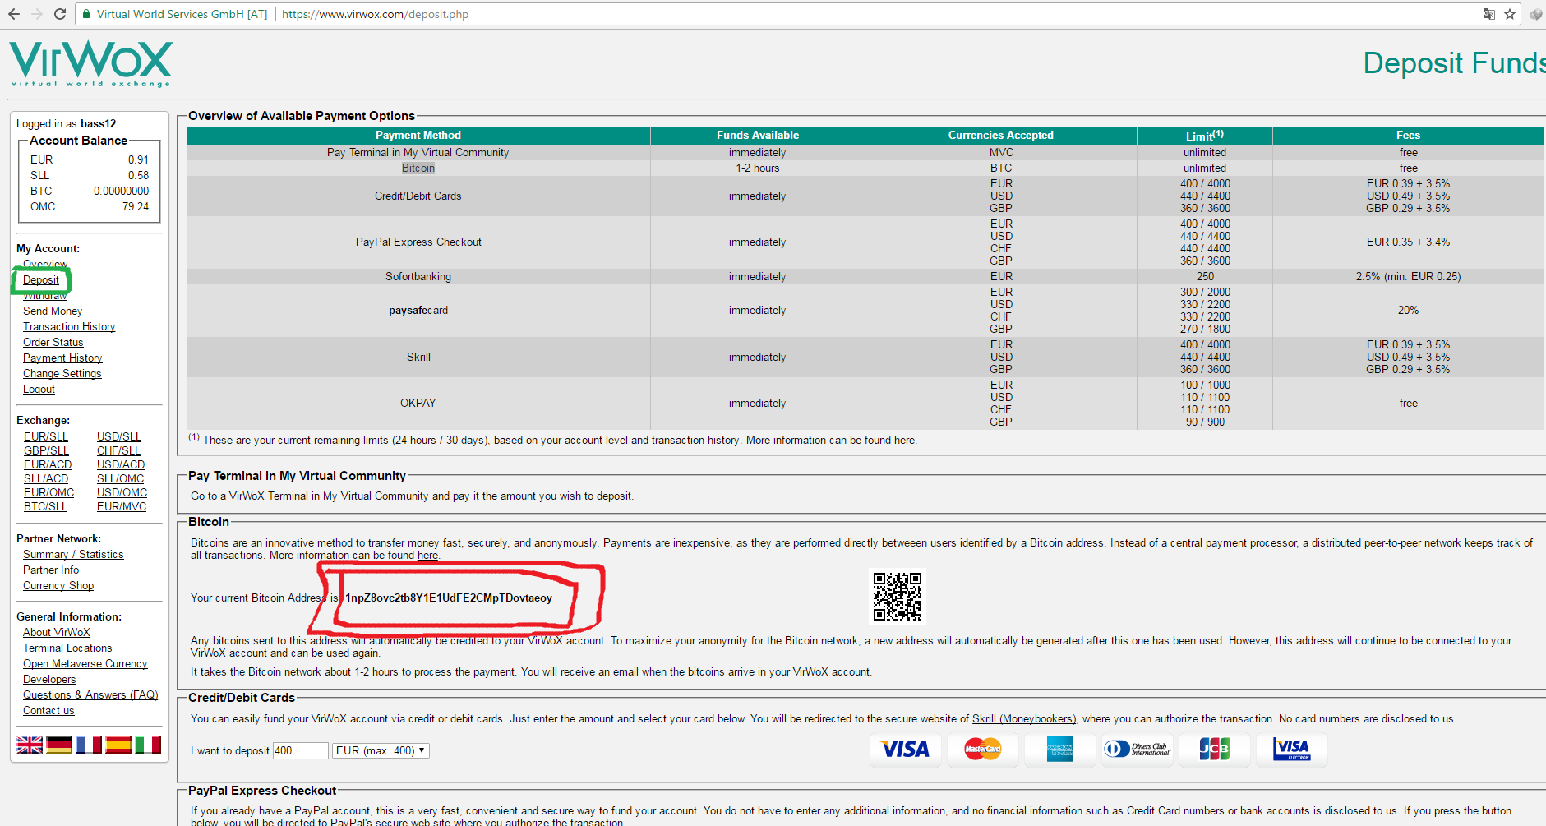
Task: Open the BTC/SLL exchange
Action: tap(45, 506)
